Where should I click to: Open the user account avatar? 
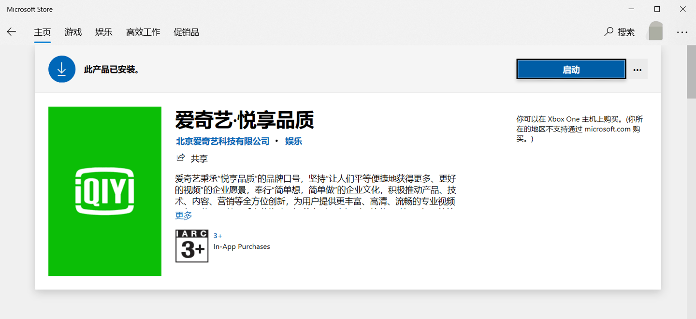point(655,31)
